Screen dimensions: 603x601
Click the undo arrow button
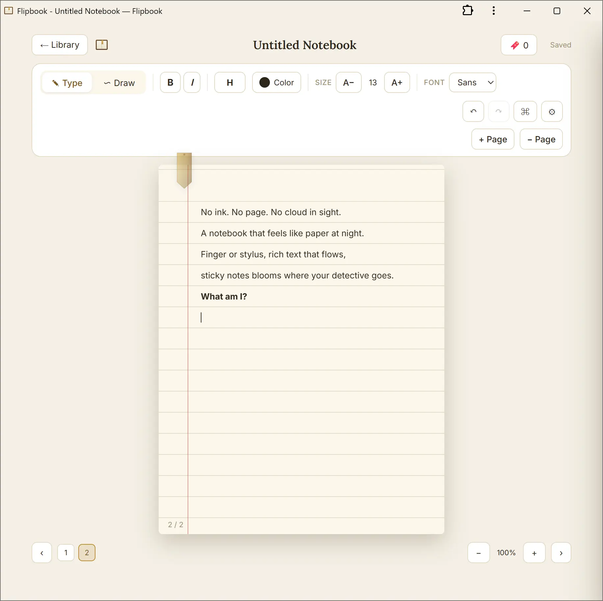pos(473,111)
